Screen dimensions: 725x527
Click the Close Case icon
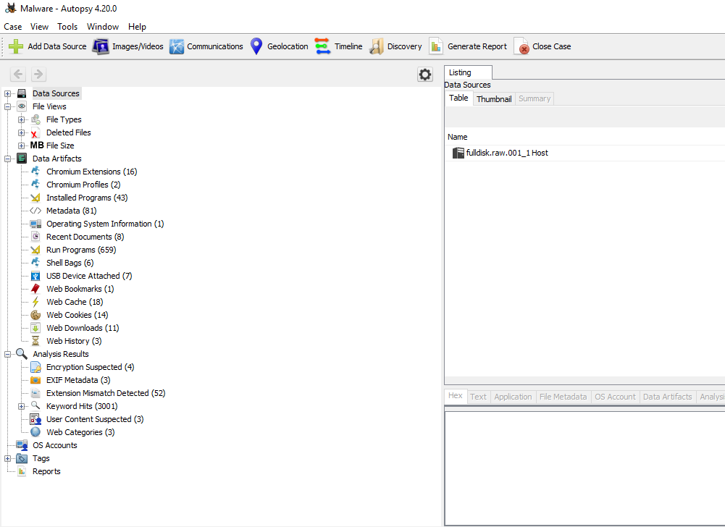click(x=521, y=46)
